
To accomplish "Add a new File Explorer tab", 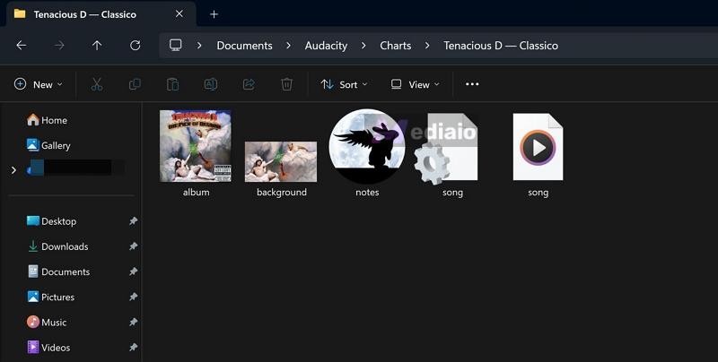I will (214, 14).
